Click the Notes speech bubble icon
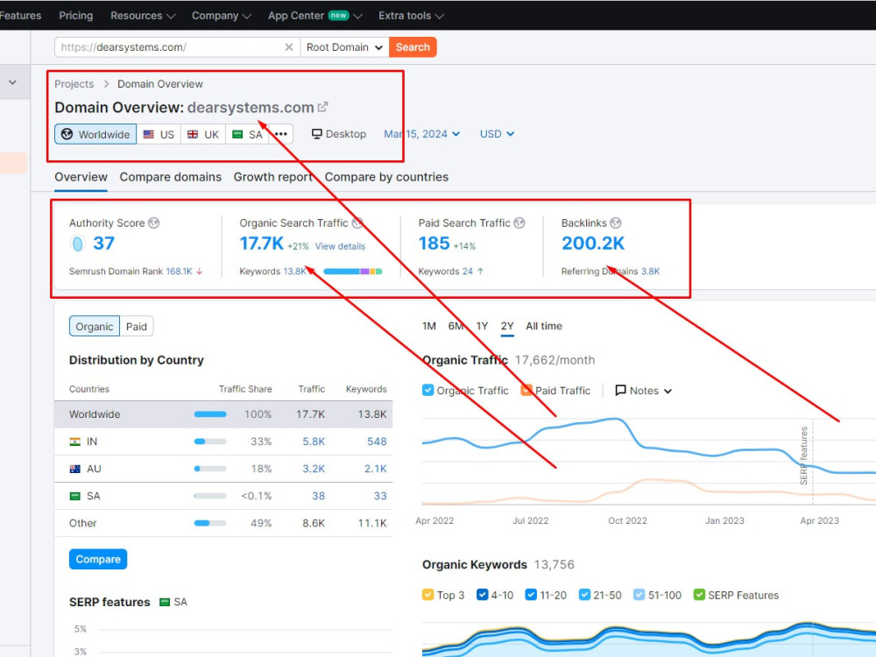This screenshot has height=657, width=876. pos(621,390)
